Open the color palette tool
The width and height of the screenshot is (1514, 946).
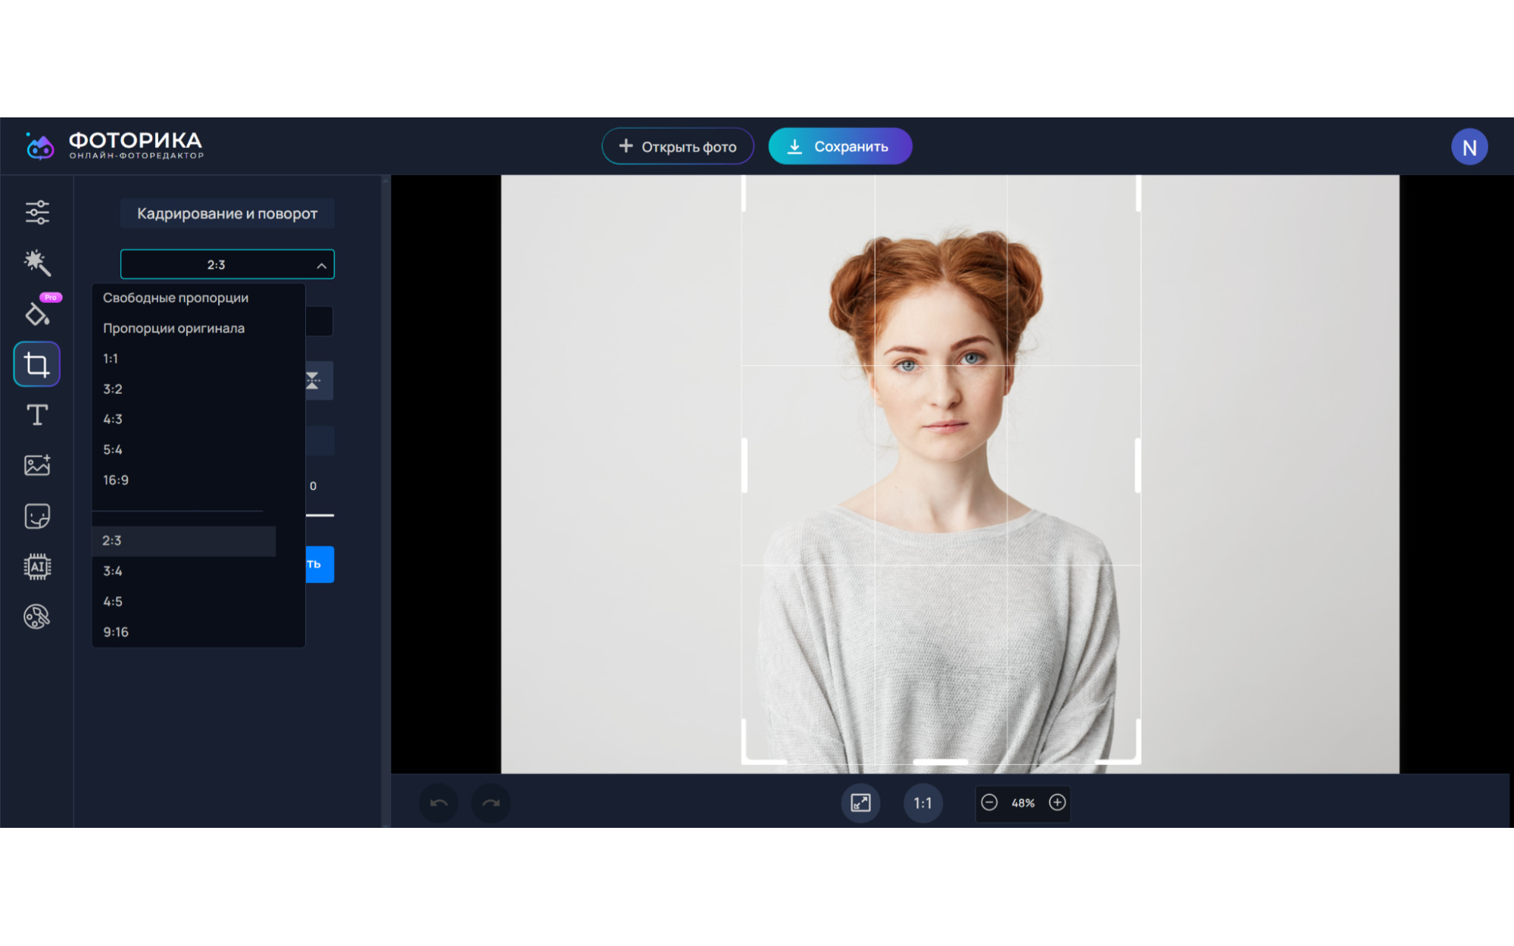click(37, 617)
